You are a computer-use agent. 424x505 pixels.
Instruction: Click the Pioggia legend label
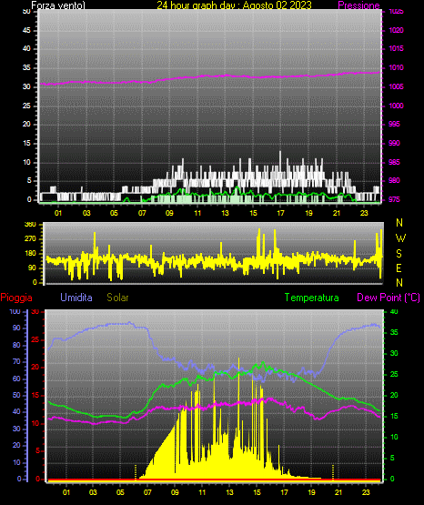click(x=16, y=298)
